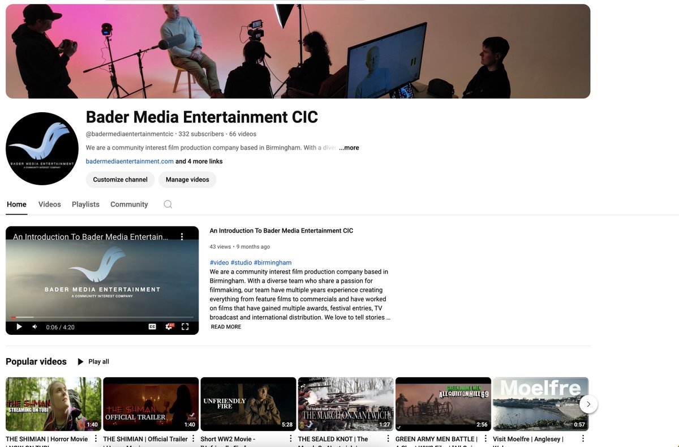Open the featured video's three-dot menu
Screen dimensions: 679x447
pos(182,237)
